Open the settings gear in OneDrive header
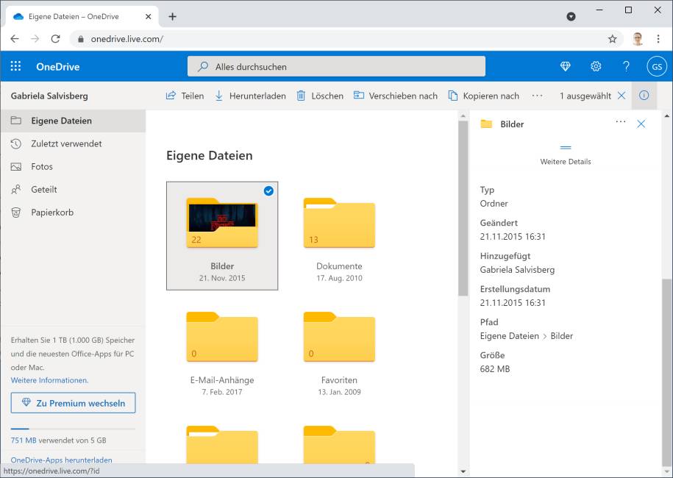This screenshot has width=673, height=478. pyautogui.click(x=596, y=67)
